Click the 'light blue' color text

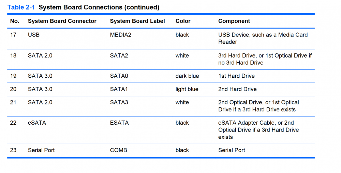tap(187, 89)
